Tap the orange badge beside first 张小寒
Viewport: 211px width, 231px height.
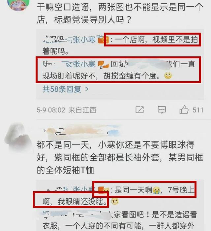click(x=103, y=40)
